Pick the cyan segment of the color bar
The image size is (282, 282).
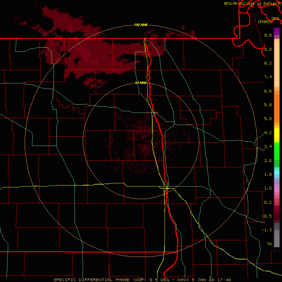[x=277, y=172]
